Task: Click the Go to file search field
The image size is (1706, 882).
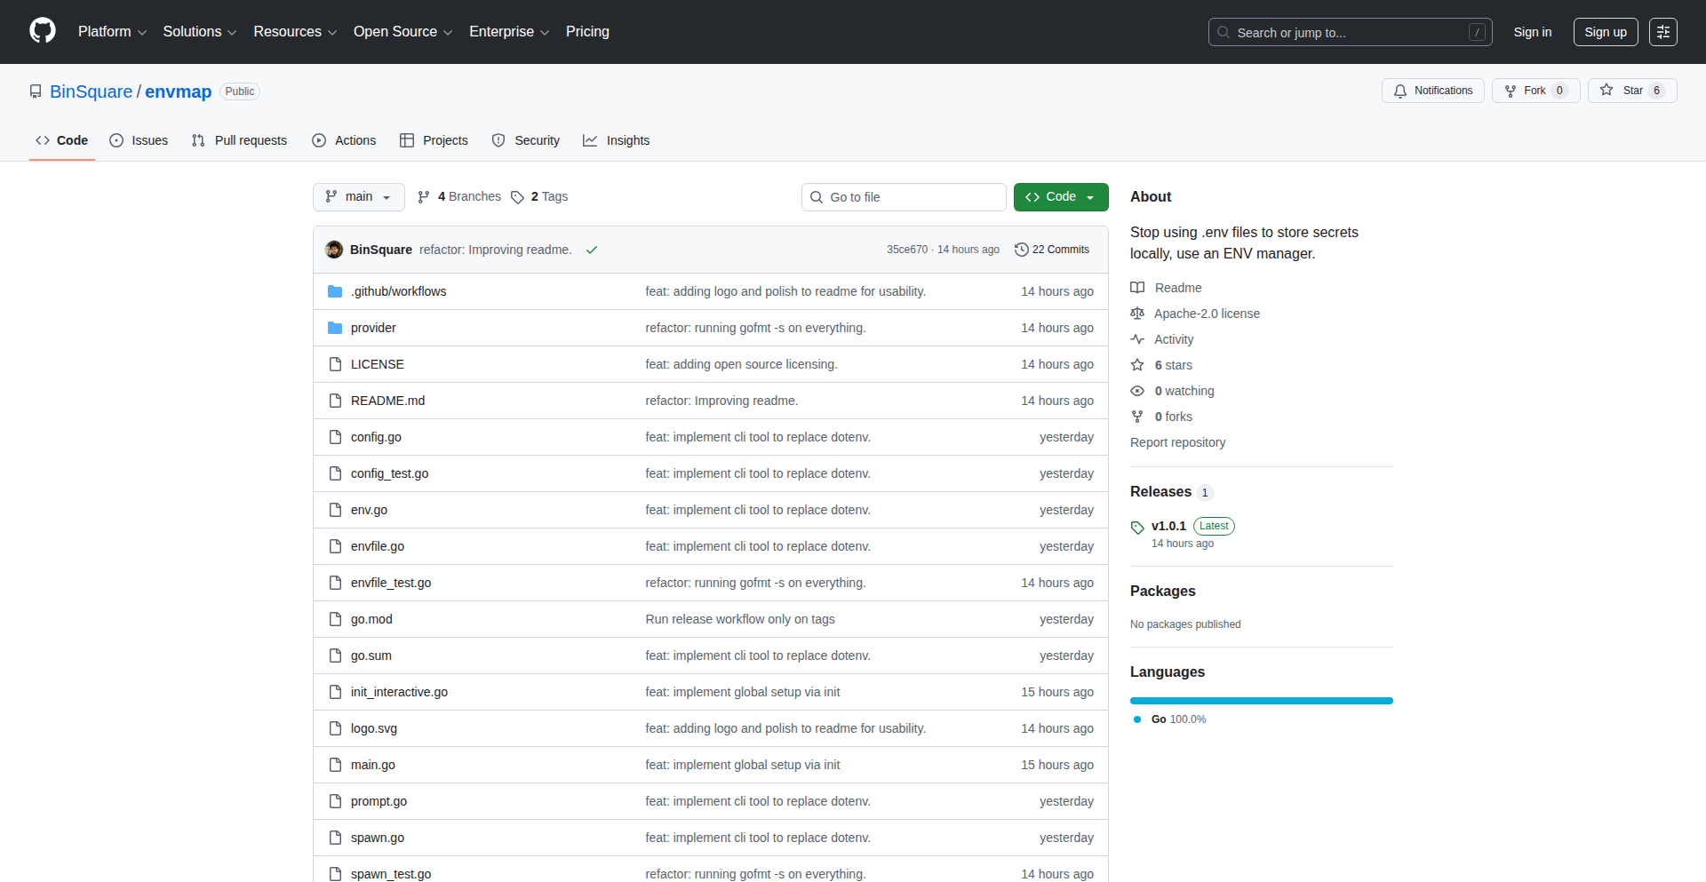Action: click(x=904, y=196)
